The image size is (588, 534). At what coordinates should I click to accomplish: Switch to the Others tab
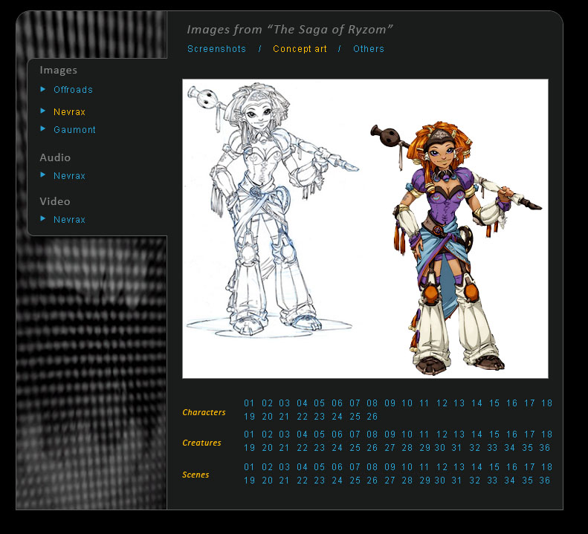[x=369, y=49]
